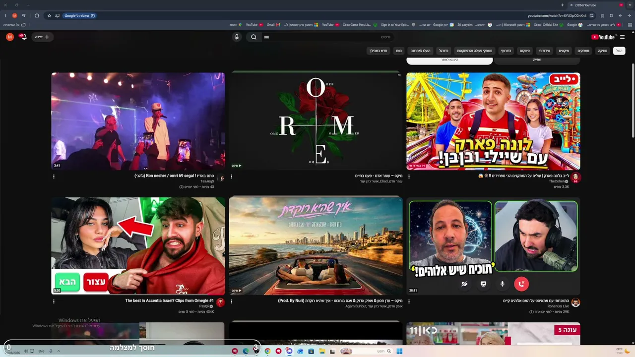Select the משחקים filter chip

coord(583,51)
